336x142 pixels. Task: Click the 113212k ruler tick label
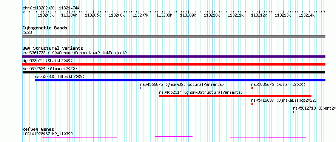pos(259,15)
